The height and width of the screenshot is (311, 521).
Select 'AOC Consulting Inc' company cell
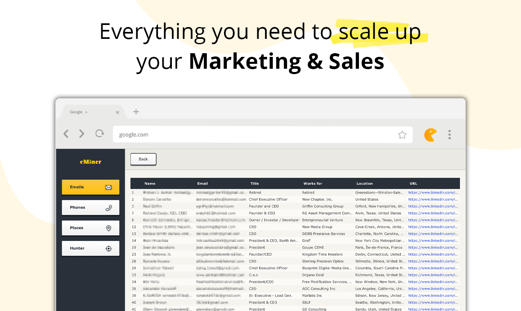point(319,288)
